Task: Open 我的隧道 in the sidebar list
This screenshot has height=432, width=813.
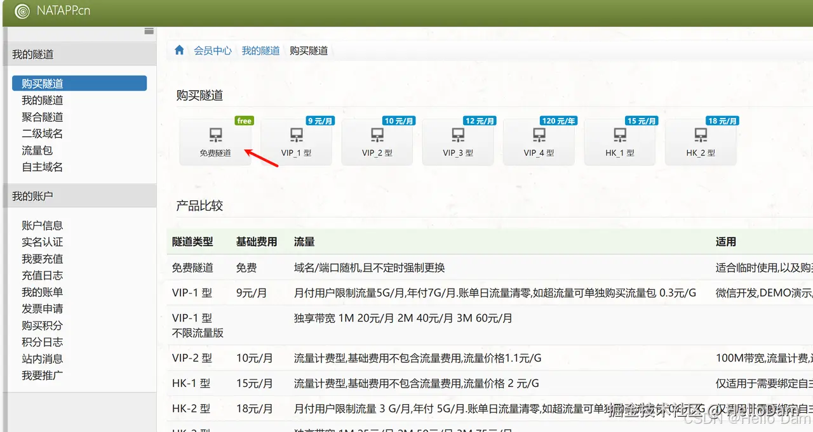Action: pos(43,100)
